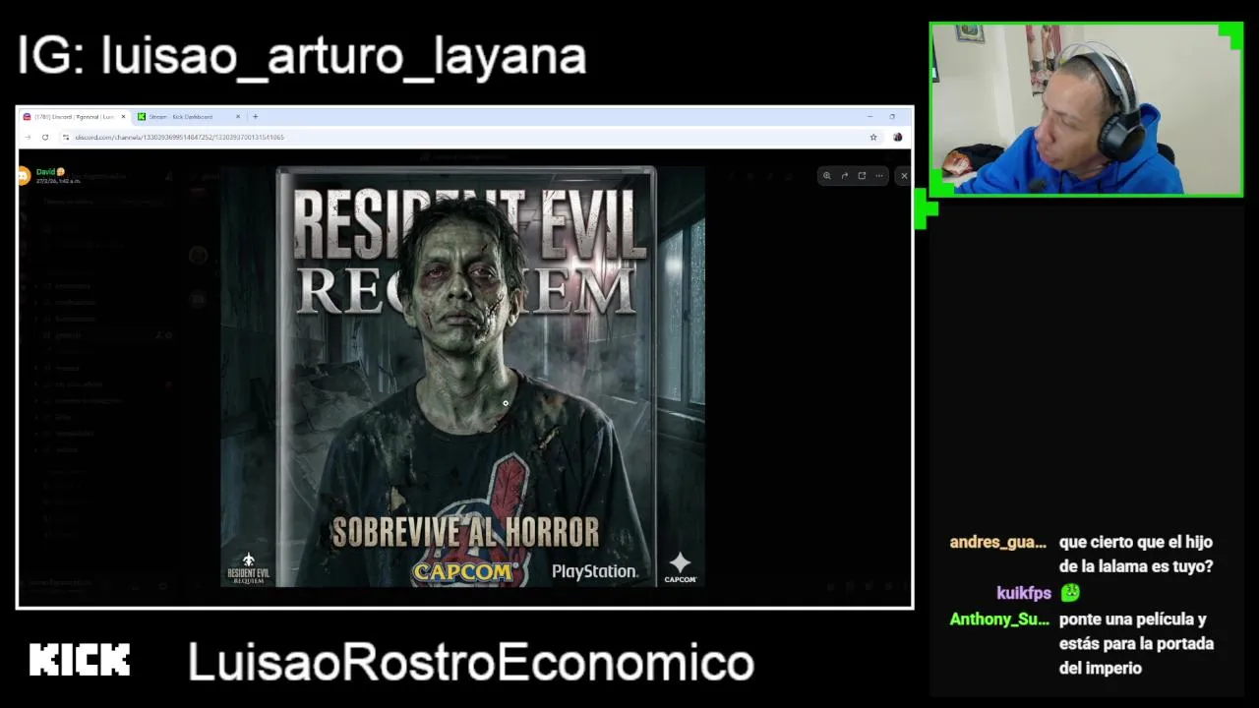Image resolution: width=1259 pixels, height=708 pixels.
Task: Open the image in browser icon
Action: 862,176
